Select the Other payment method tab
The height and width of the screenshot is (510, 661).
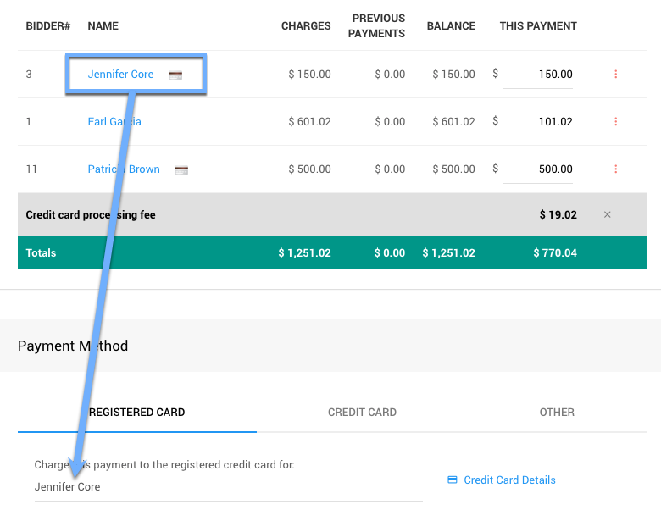click(557, 413)
